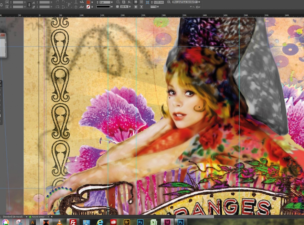Click the opacity checkerboard icon
The image size is (304, 225).
(x=117, y=7)
